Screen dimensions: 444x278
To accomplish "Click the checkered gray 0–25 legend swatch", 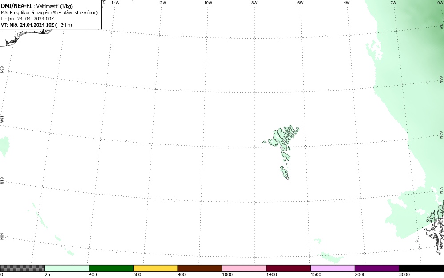I will [22, 268].
